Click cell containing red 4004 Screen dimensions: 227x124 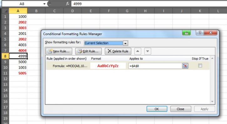(18, 50)
